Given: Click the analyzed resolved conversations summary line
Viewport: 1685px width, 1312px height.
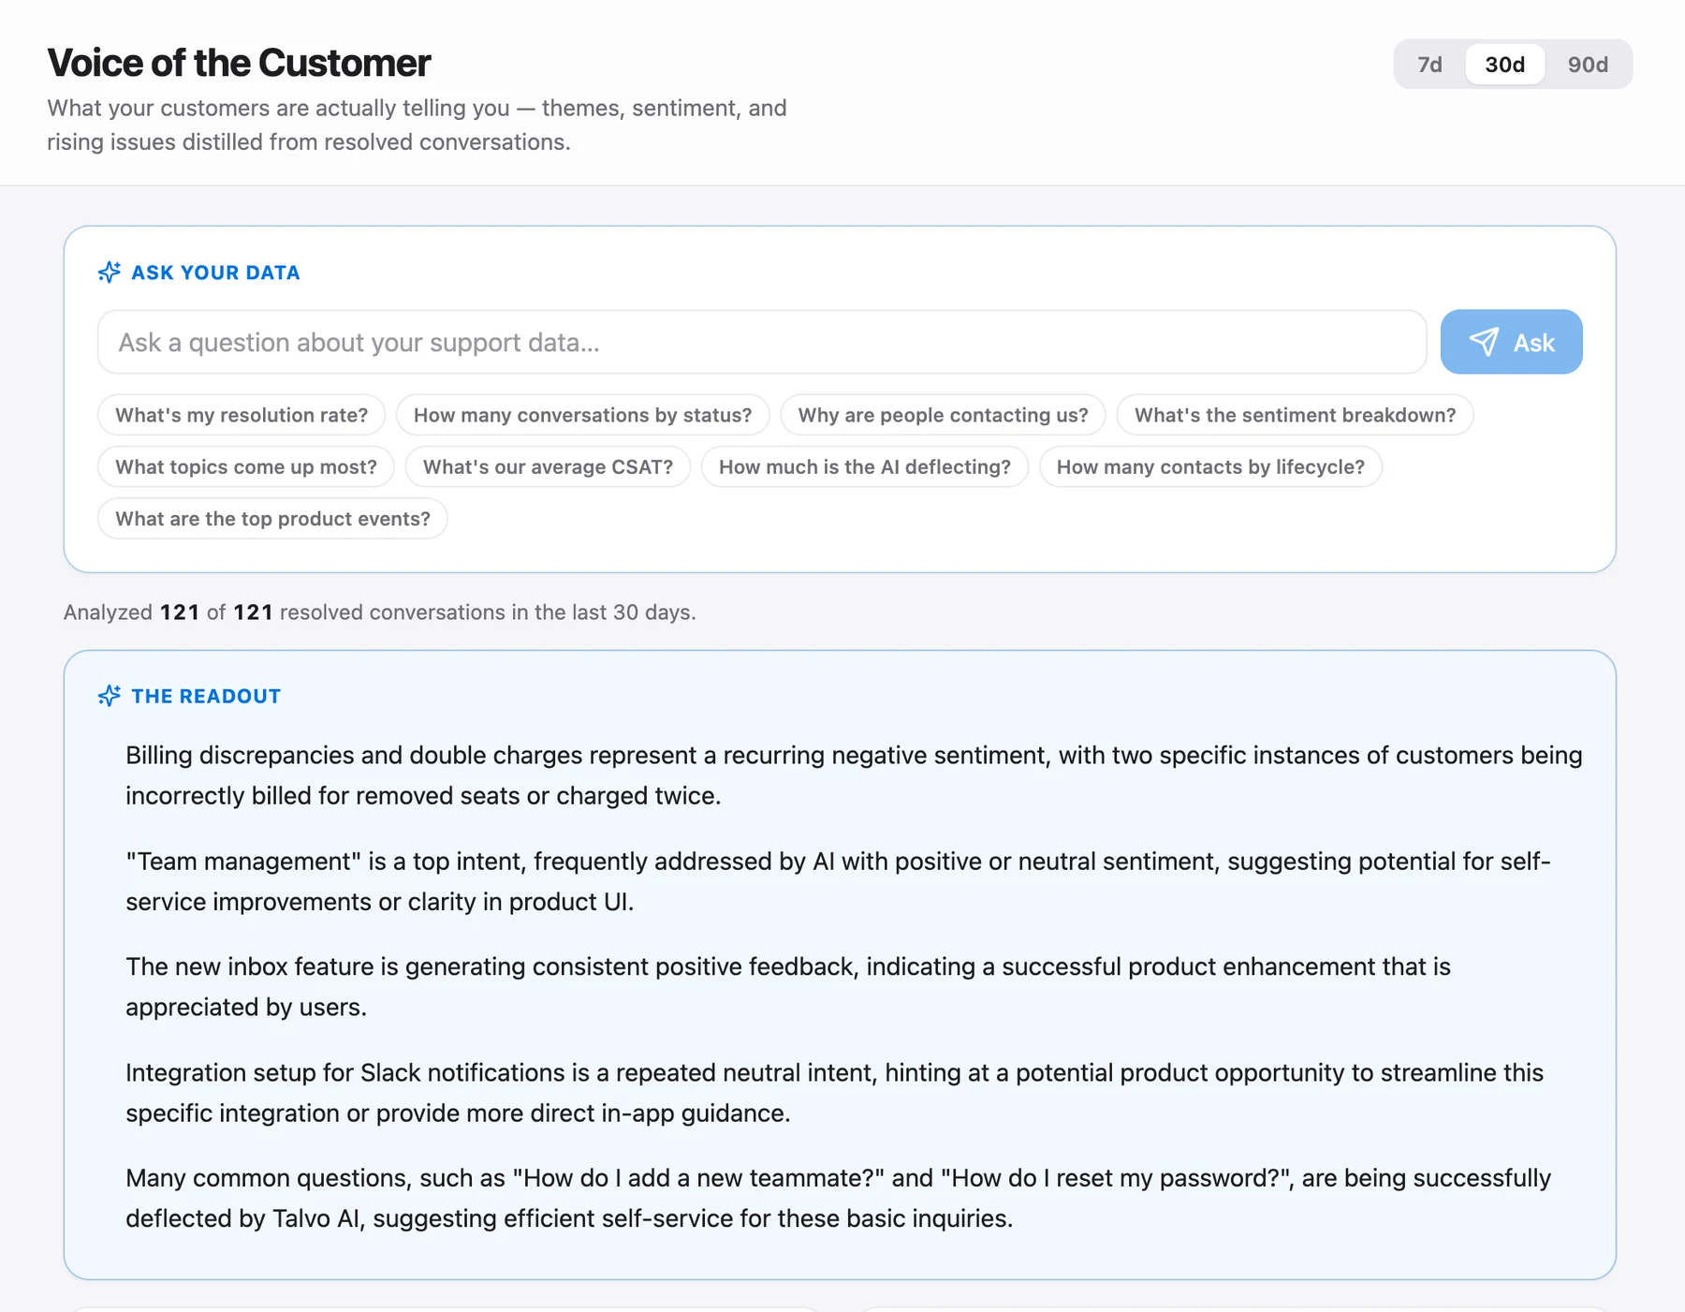Looking at the screenshot, I should click(379, 612).
